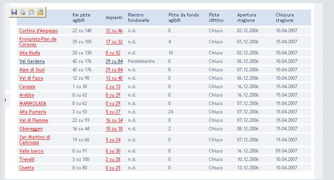Open the San Martino di Castrozza link
334x180 pixels.
[x=34, y=140]
